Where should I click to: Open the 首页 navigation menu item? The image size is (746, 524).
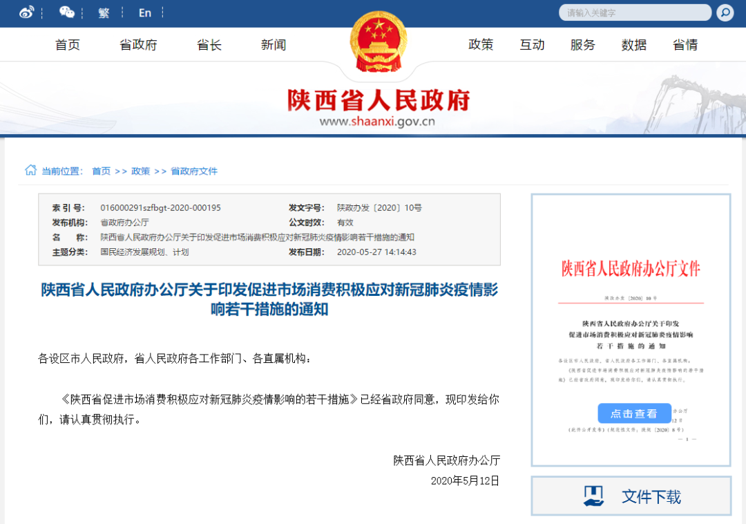(x=68, y=45)
